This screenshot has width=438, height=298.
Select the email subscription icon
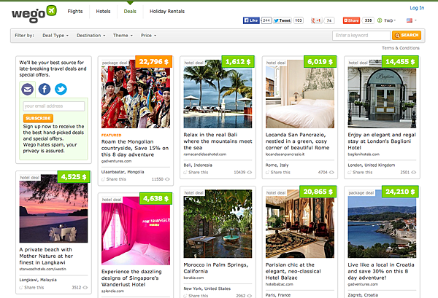tap(28, 89)
